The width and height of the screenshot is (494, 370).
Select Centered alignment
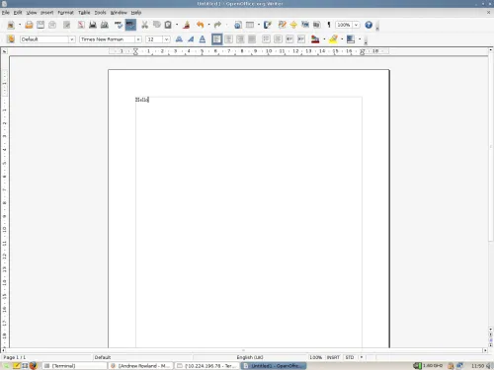228,39
